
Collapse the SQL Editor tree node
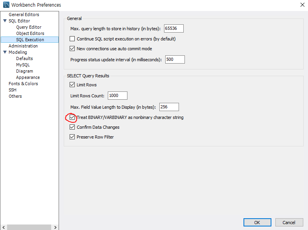(5, 20)
